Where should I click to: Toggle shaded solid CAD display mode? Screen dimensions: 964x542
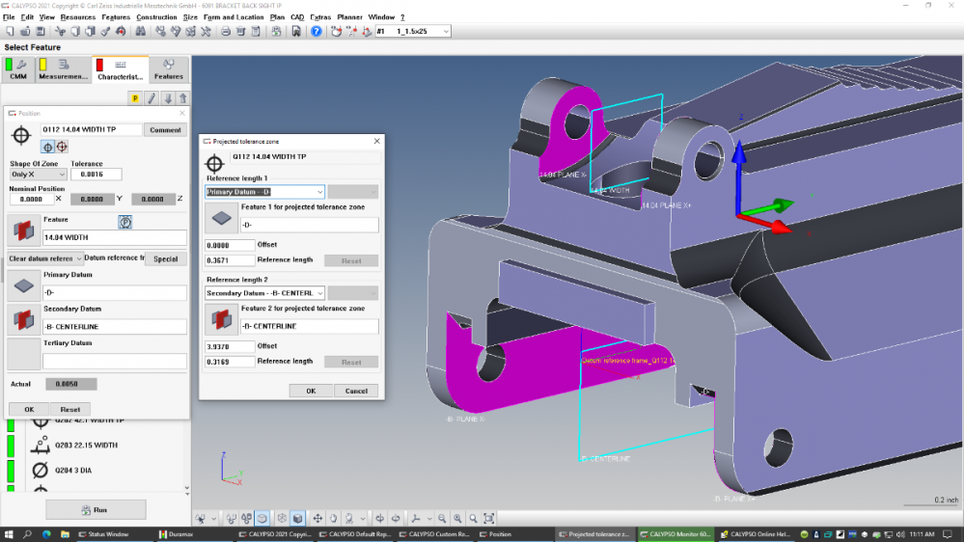(297, 518)
